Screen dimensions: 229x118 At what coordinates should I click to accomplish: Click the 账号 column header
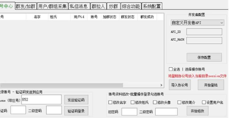click(x=94, y=17)
